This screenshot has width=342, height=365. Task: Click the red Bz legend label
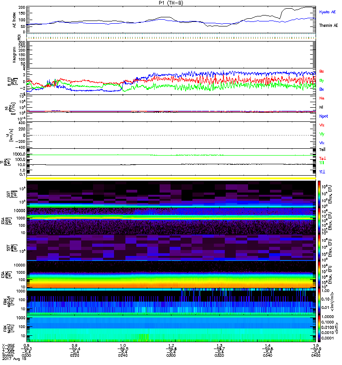click(x=321, y=71)
